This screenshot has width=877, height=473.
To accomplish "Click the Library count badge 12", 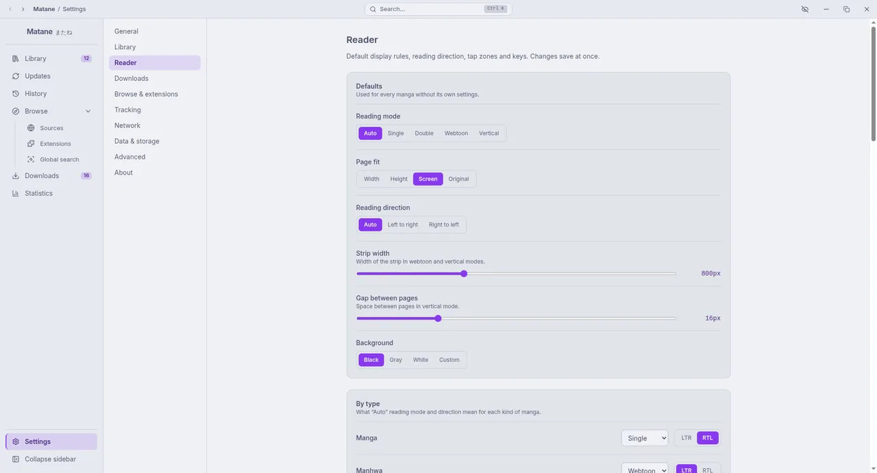I will click(86, 59).
